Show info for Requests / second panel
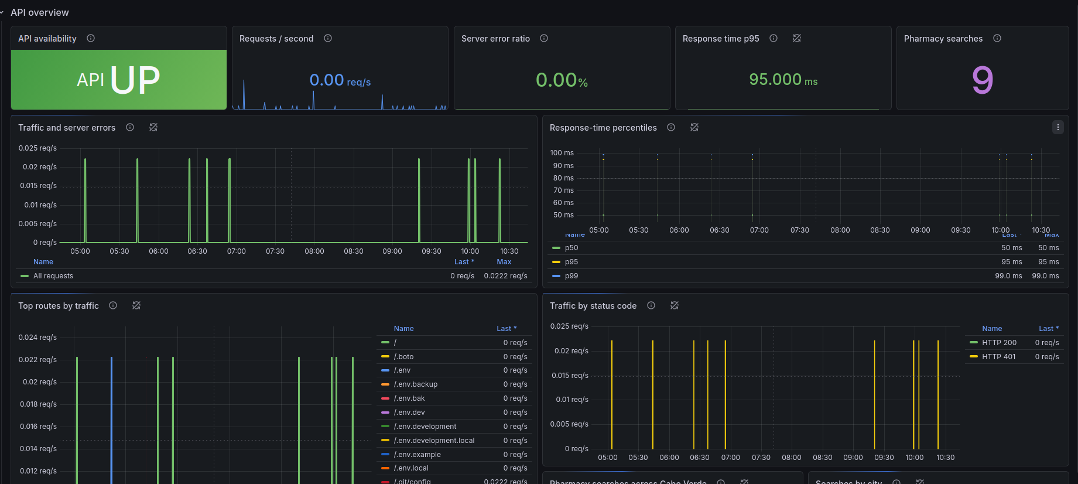The image size is (1078, 484). (328, 38)
